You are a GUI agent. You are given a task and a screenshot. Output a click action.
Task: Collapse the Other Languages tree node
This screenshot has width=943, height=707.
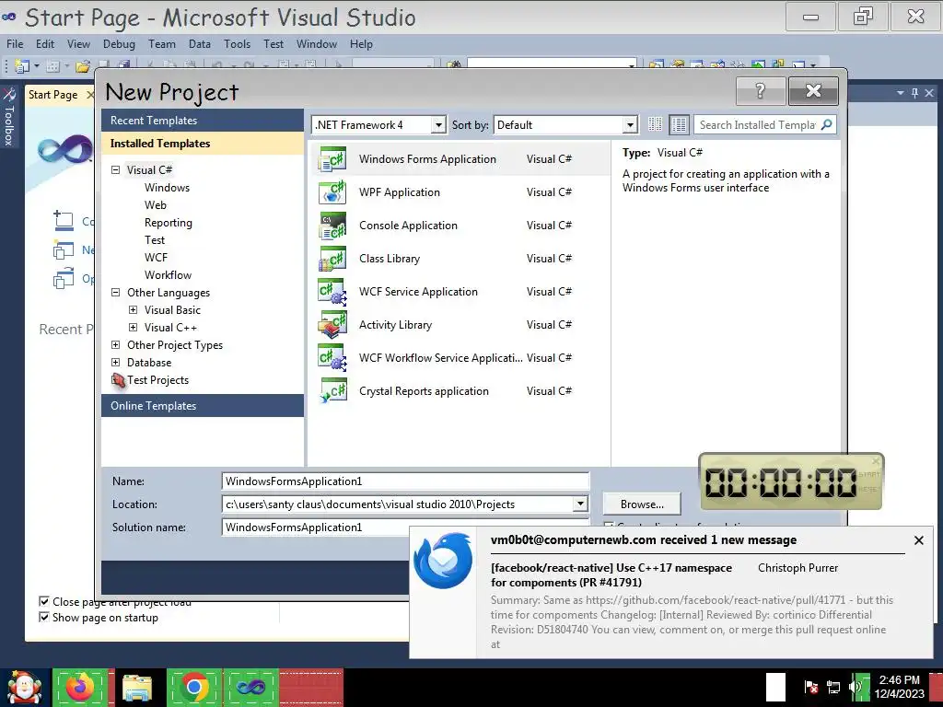click(x=115, y=293)
